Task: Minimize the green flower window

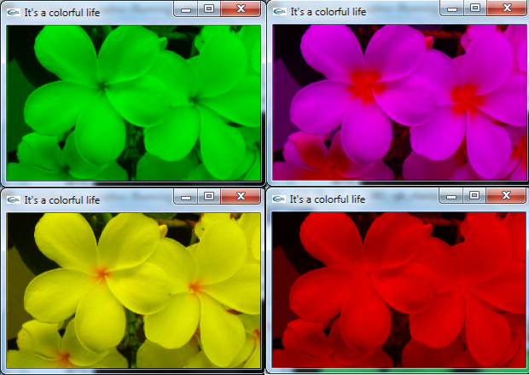Action: click(185, 9)
